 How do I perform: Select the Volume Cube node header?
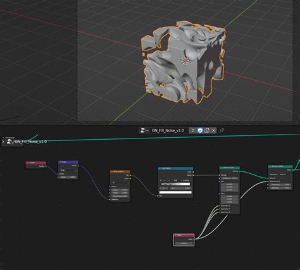coord(230,168)
